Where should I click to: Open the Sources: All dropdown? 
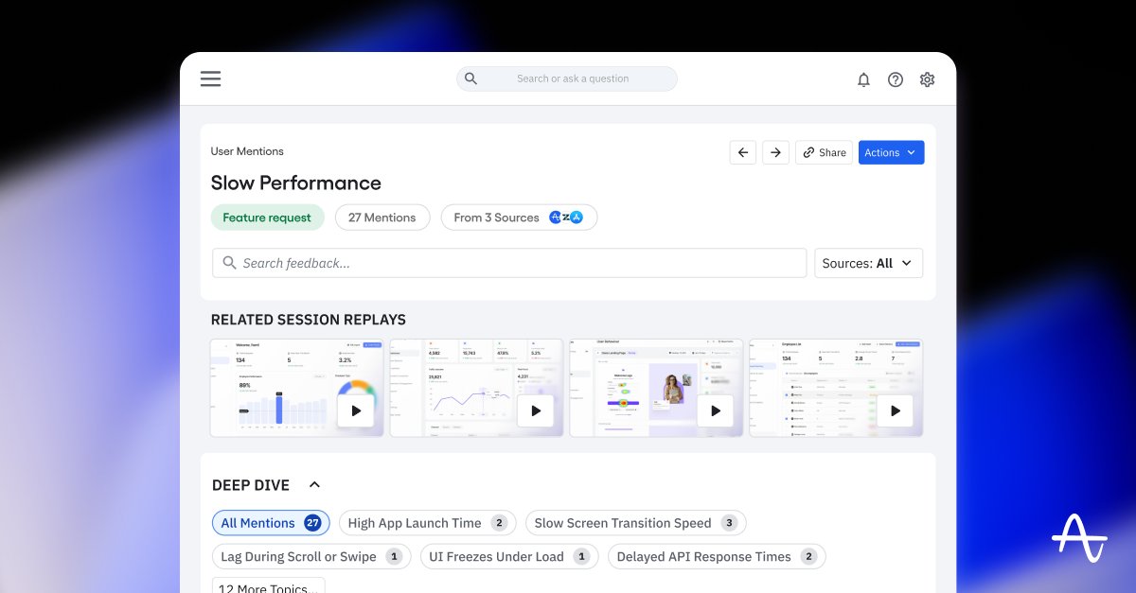tap(868, 263)
